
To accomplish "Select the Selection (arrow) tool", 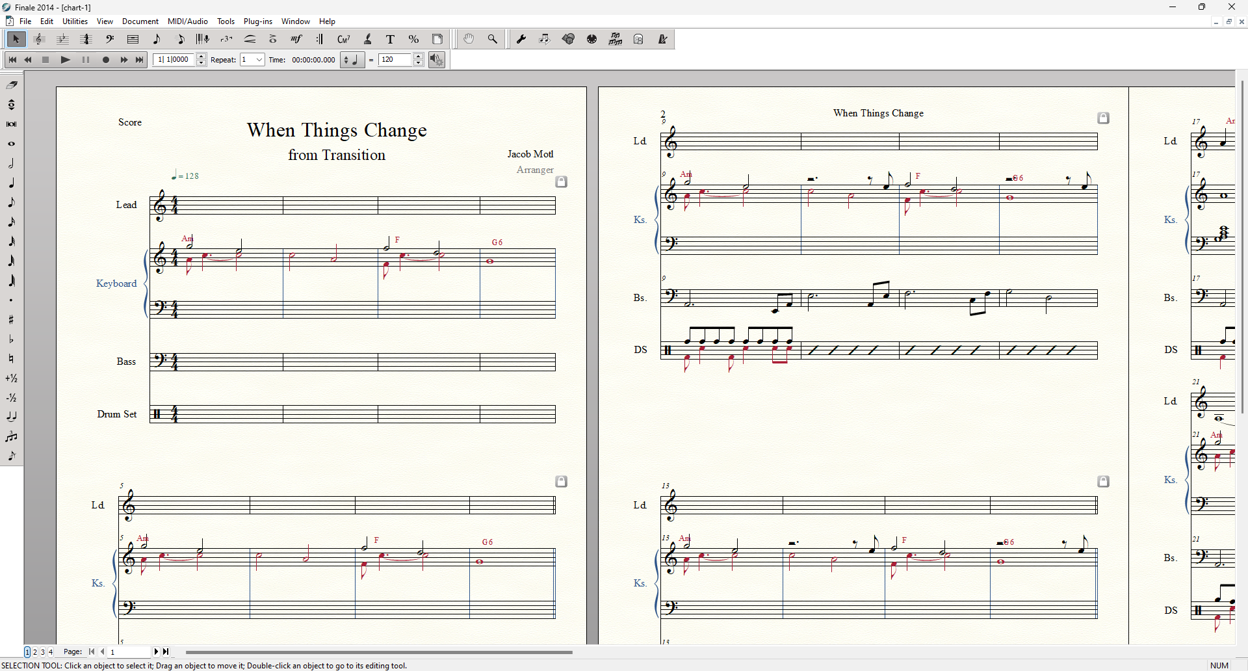I will [x=16, y=40].
